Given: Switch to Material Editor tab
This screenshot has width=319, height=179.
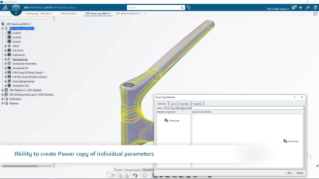Looking at the screenshot, I should (68, 13).
